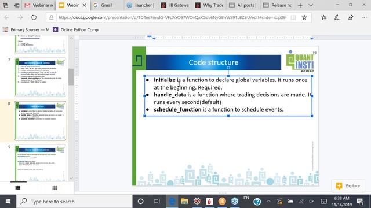Show hidden system tray icons

tap(268, 202)
